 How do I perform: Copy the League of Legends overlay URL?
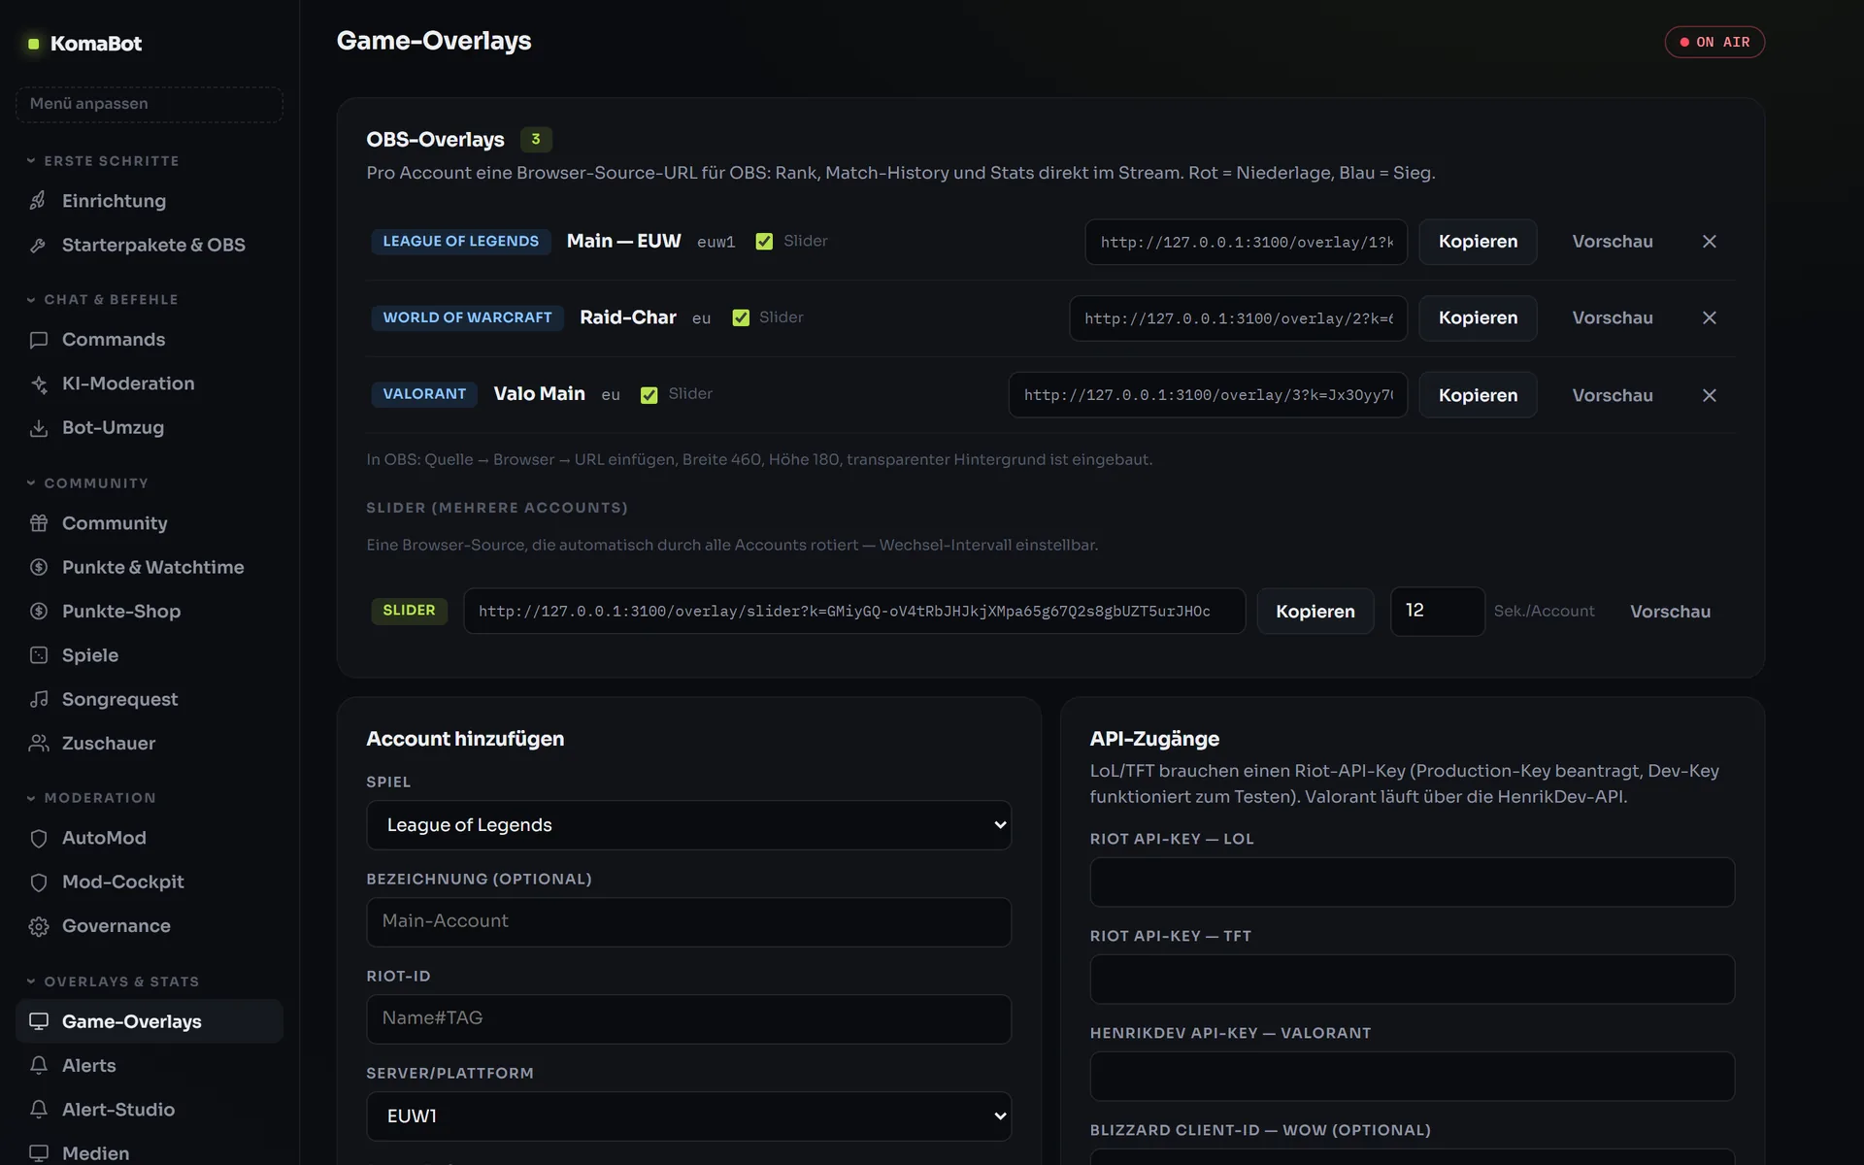[1478, 242]
